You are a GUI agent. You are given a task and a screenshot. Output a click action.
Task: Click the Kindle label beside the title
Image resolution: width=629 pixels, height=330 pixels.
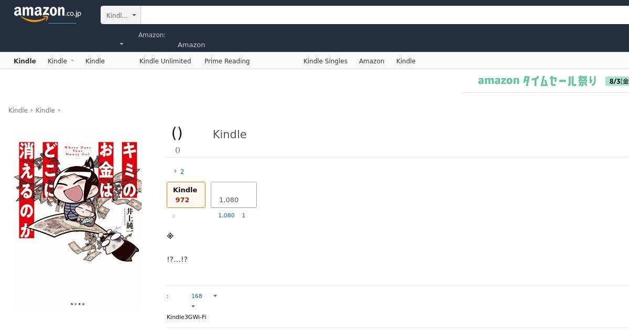pyautogui.click(x=230, y=134)
